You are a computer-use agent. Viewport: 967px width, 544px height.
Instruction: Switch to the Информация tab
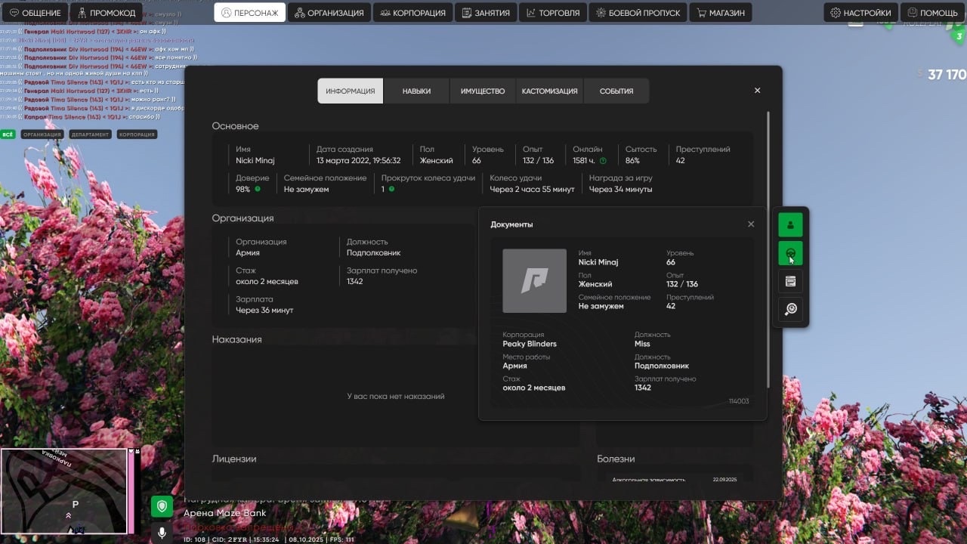(x=350, y=91)
